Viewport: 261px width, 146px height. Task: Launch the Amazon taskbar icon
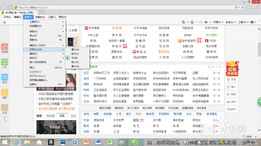pyautogui.click(x=51, y=142)
